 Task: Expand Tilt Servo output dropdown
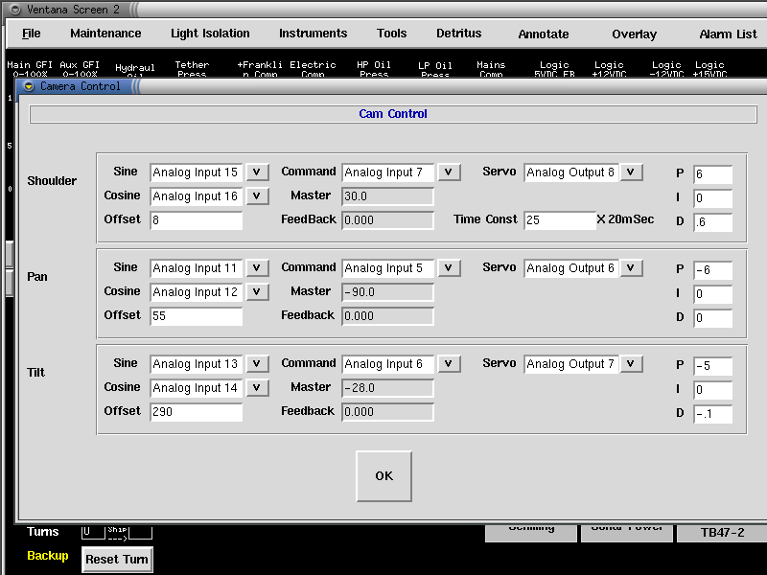(631, 364)
